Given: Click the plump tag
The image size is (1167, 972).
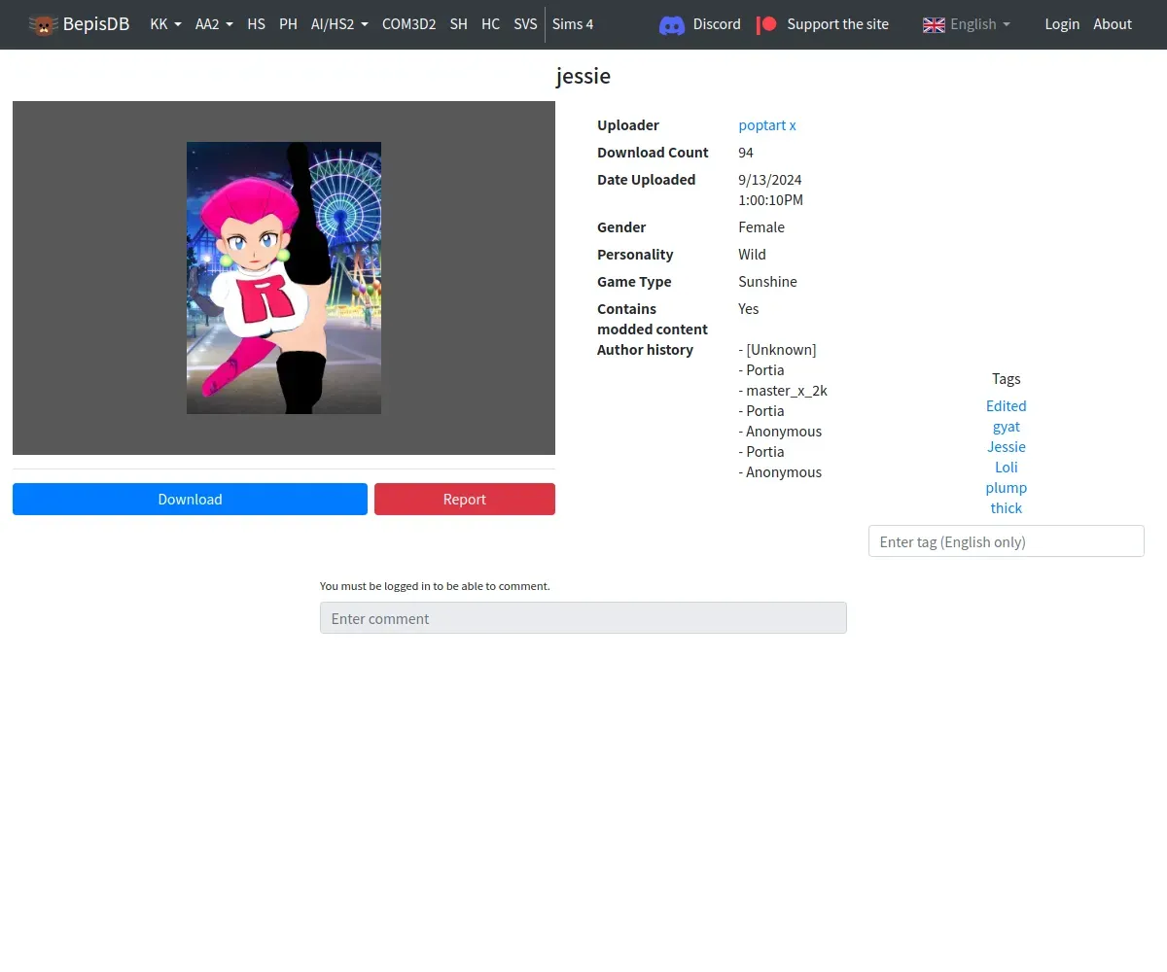Looking at the screenshot, I should (x=1007, y=488).
